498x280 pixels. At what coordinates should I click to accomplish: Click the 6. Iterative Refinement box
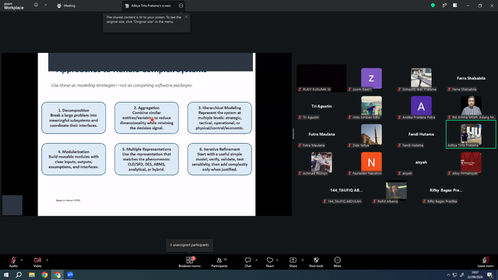219,159
